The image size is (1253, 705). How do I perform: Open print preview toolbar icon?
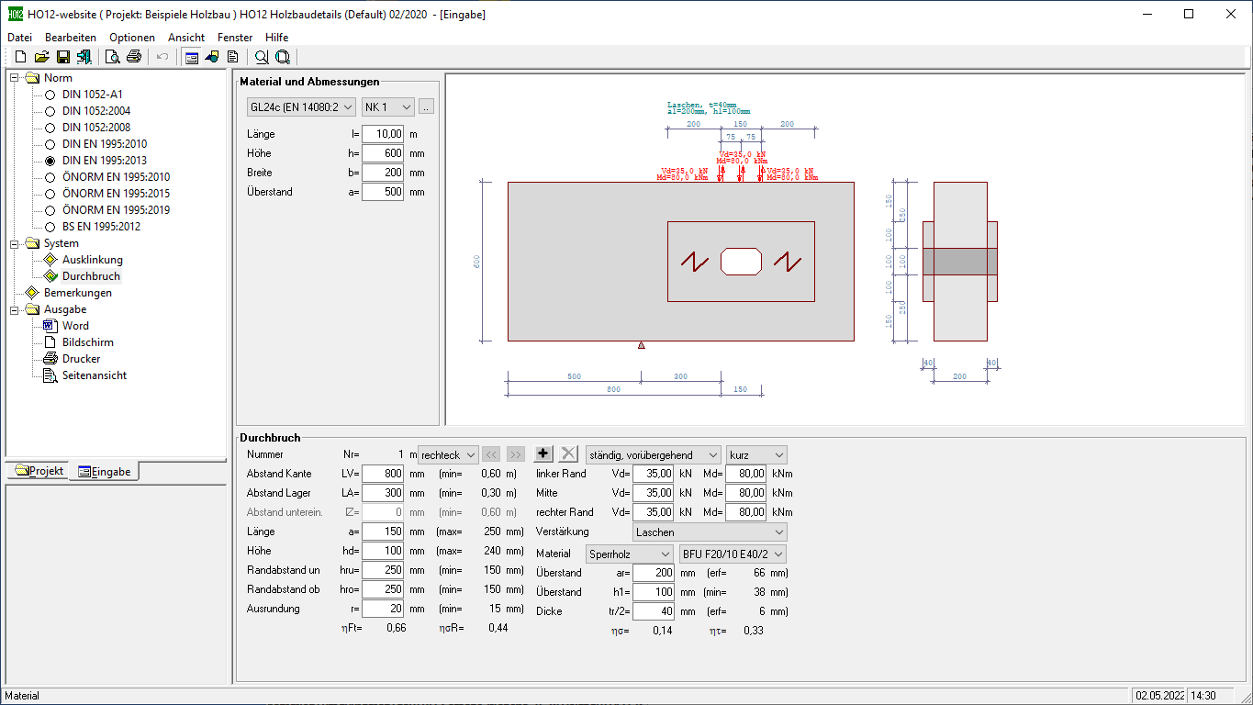[113, 57]
